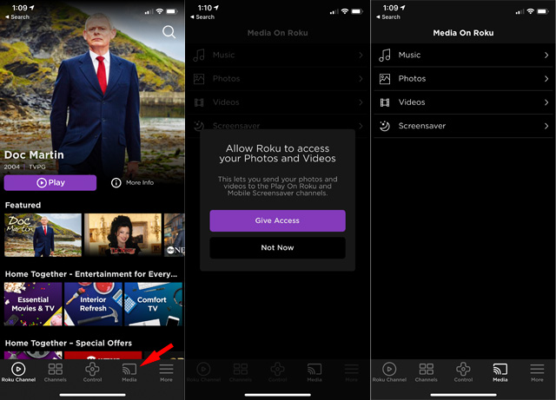The width and height of the screenshot is (556, 400).
Task: Play Doc Martin with the purple Play button
Action: point(50,183)
